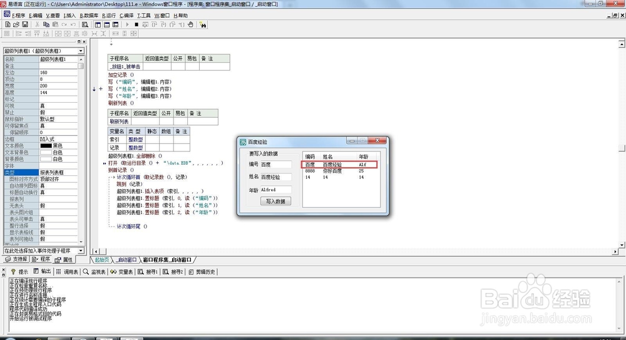Open the 输出 output tab
Image resolution: width=626 pixels, height=340 pixels.
click(43, 272)
